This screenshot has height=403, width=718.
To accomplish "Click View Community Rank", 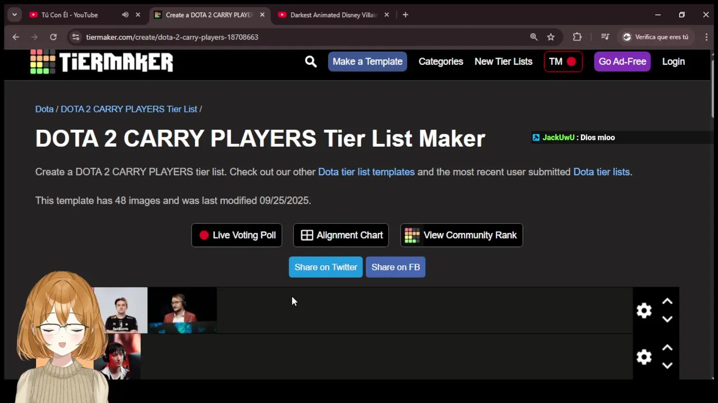I will [462, 235].
